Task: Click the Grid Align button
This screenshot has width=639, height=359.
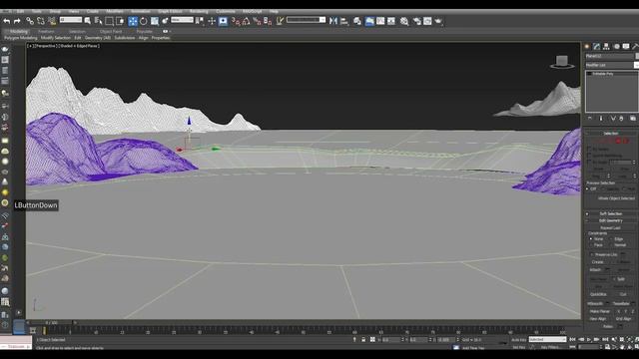Action: tap(623, 319)
